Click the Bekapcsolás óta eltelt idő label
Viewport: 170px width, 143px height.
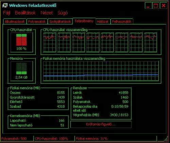pos(85,108)
